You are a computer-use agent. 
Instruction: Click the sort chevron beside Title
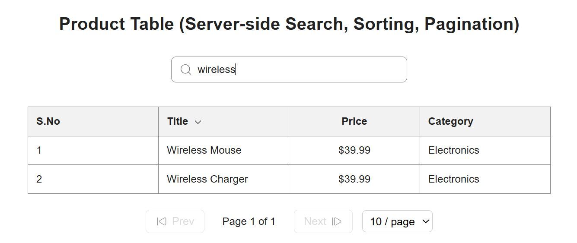pos(198,122)
